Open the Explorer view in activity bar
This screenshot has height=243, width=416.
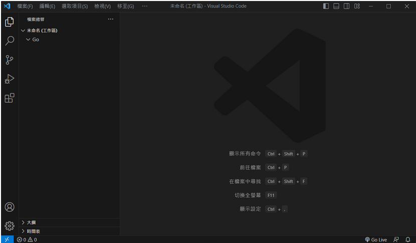(x=10, y=22)
